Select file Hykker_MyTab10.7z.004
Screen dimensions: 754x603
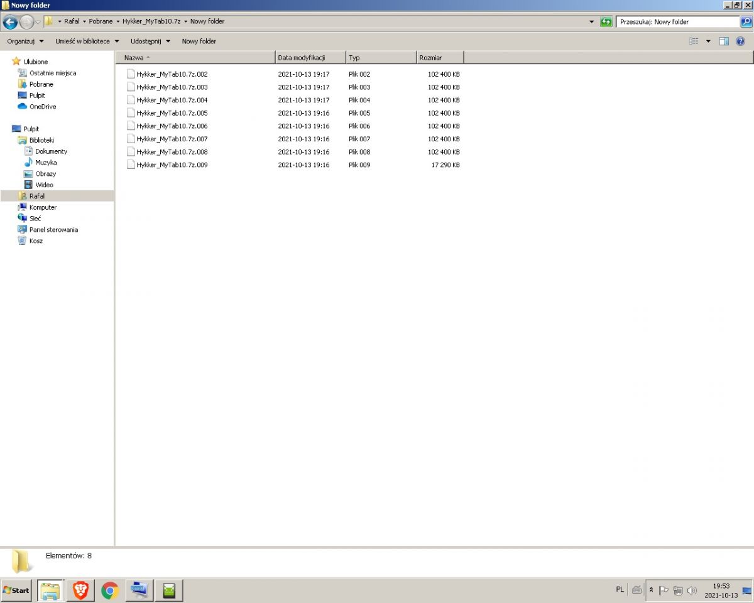(x=172, y=100)
